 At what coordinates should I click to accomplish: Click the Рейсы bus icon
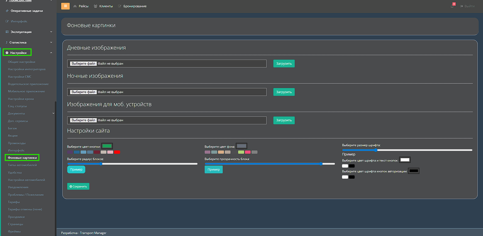tap(75, 6)
